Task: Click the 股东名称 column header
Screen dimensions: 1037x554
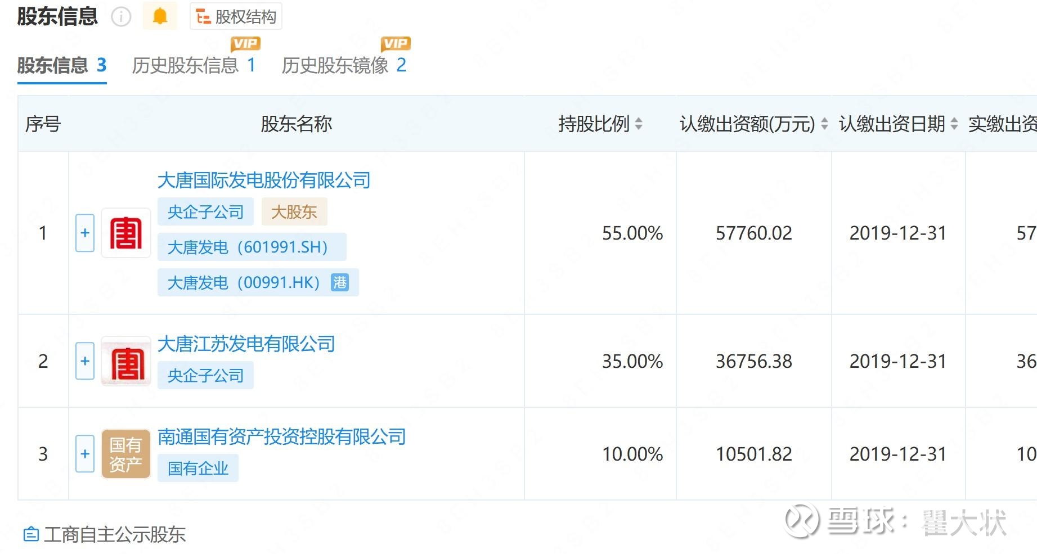Action: 297,124
